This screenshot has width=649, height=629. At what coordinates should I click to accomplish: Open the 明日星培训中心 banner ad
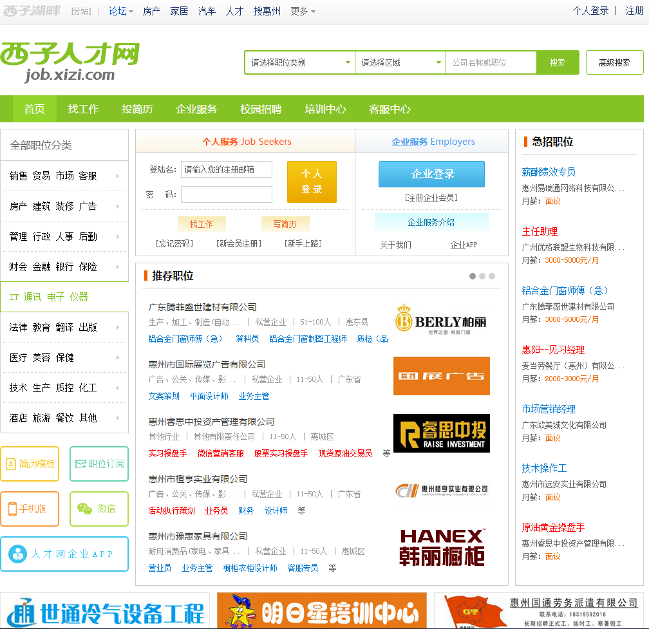click(322, 611)
